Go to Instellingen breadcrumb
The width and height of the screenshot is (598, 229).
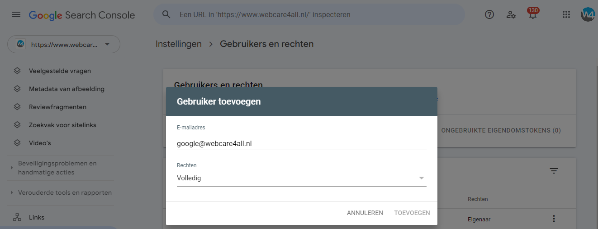click(x=179, y=44)
